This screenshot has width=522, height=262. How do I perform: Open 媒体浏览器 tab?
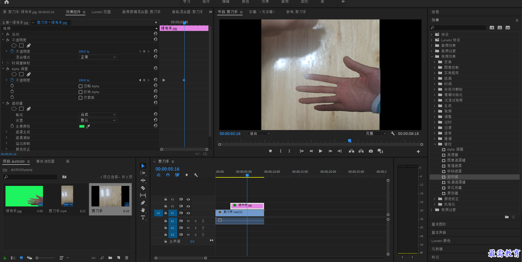45,162
